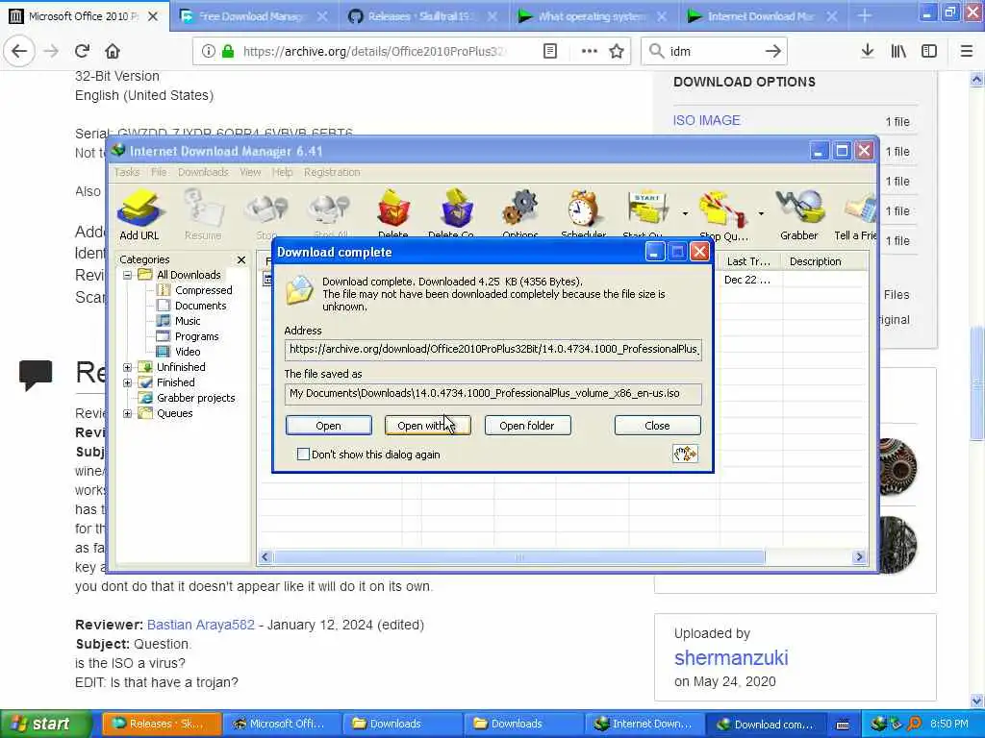
Task: Open Start Queue dropdown arrow
Action: 685,214
